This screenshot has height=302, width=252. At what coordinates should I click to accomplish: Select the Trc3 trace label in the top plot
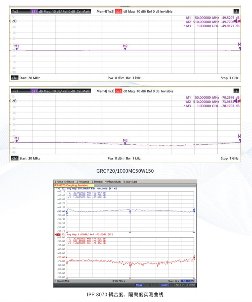click(15, 12)
